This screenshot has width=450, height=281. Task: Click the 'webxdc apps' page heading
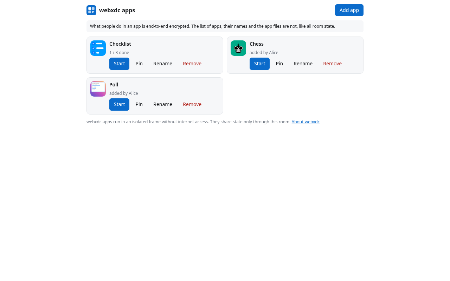117,10
